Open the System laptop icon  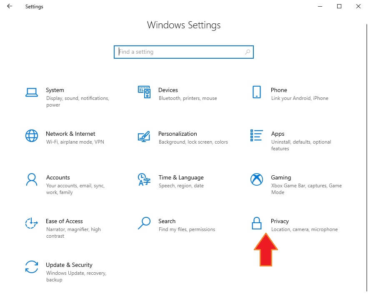(x=31, y=92)
